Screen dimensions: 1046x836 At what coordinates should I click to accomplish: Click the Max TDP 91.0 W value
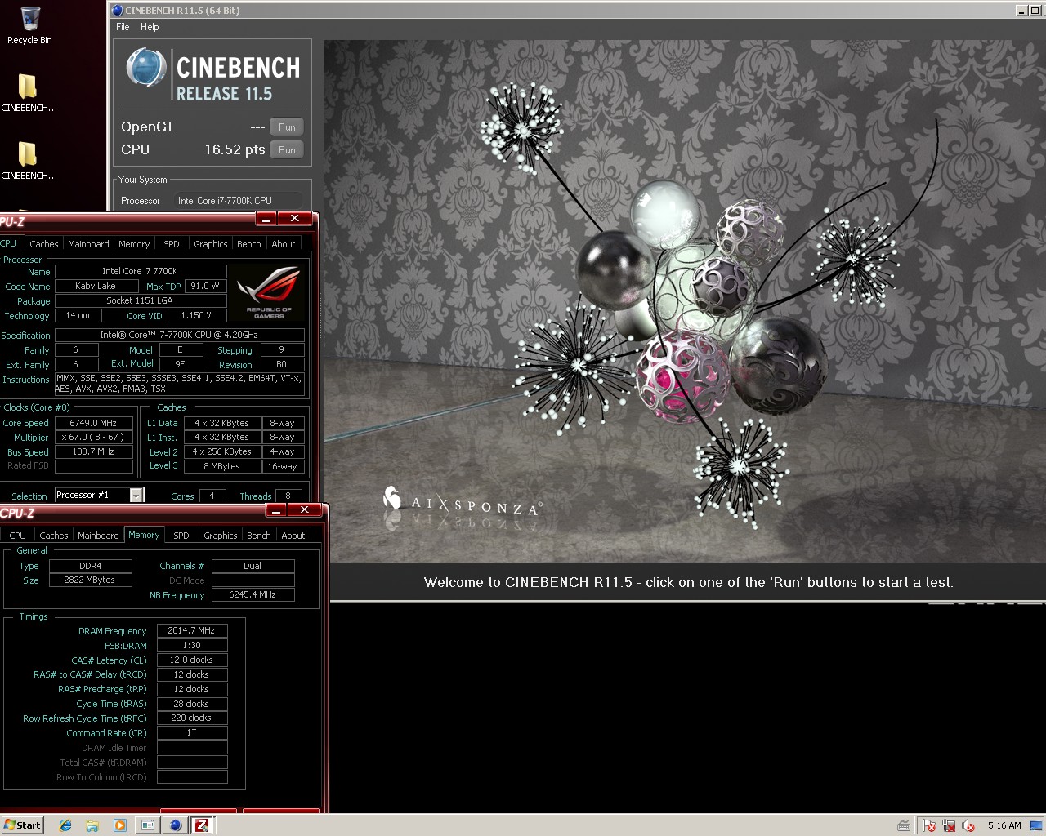205,287
